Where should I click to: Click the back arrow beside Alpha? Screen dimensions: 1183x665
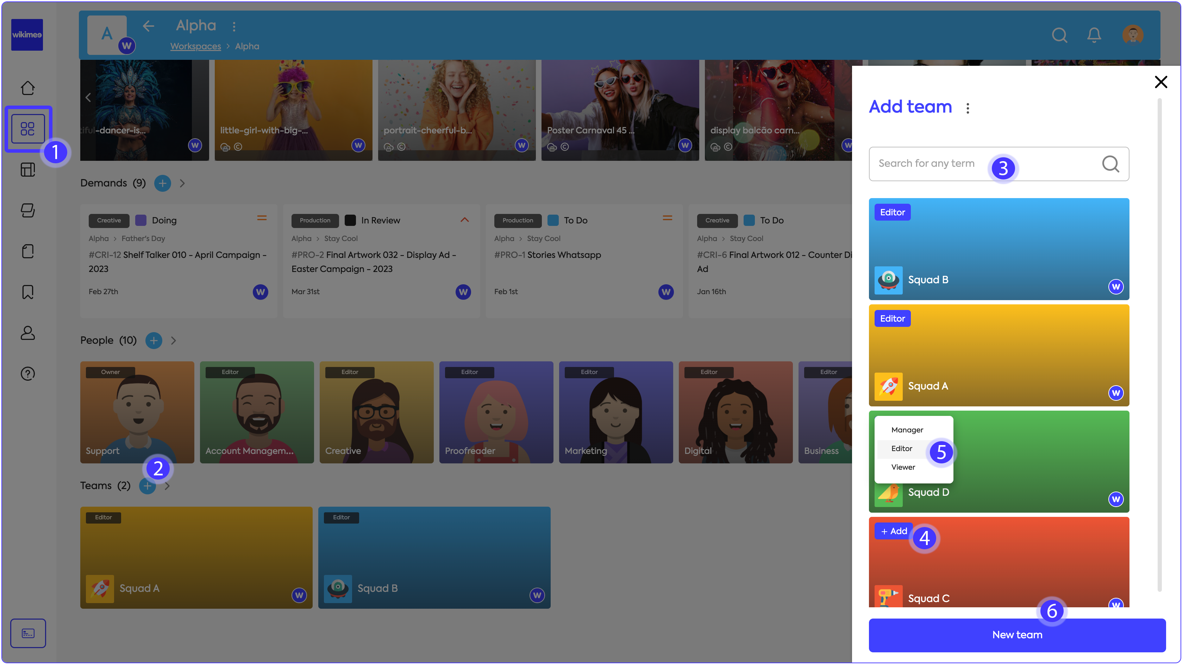pos(148,26)
